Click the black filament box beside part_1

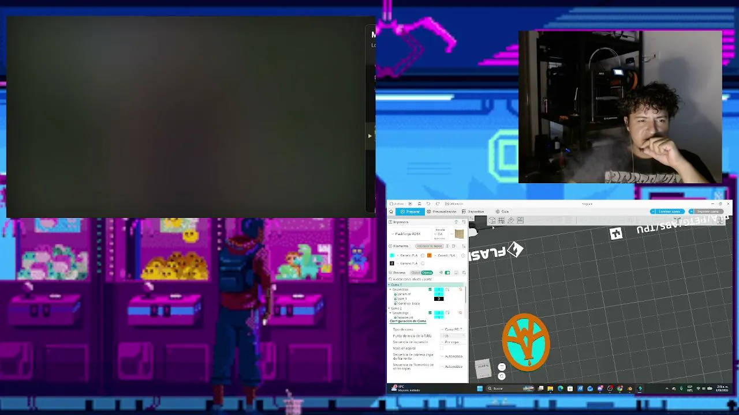[x=439, y=299]
